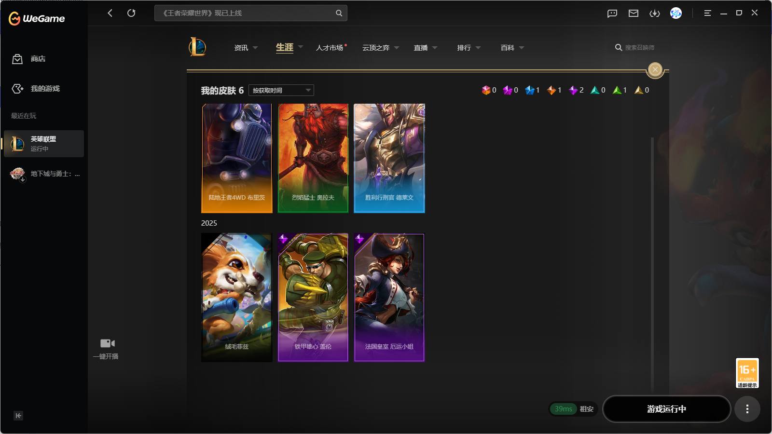Close the skins panel with round X
Viewport: 772px width, 434px height.
[x=655, y=70]
